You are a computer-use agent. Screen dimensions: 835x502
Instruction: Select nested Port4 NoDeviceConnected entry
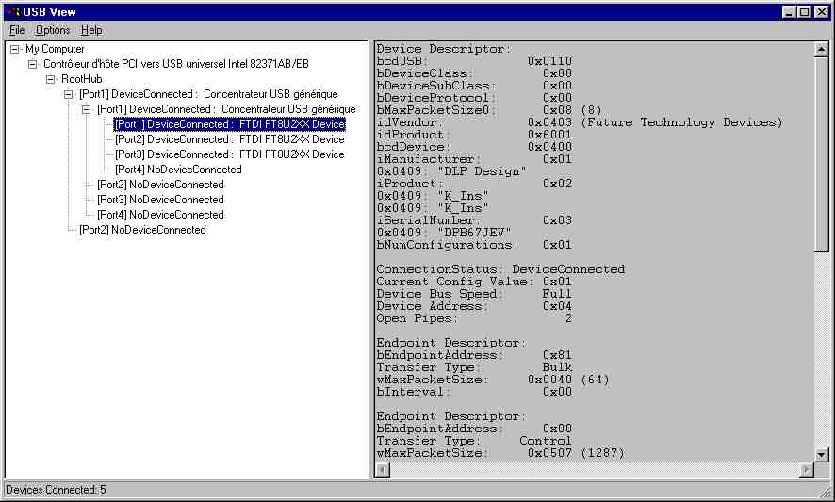(x=178, y=170)
